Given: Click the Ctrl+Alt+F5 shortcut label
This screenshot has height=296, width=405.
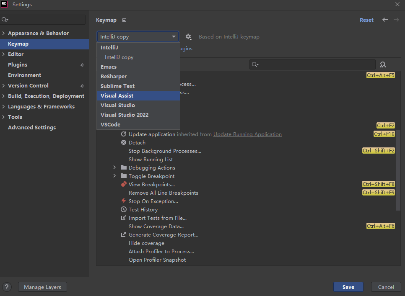Looking at the screenshot, I should coord(380,75).
